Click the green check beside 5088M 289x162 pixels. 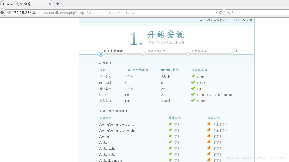coord(193,100)
